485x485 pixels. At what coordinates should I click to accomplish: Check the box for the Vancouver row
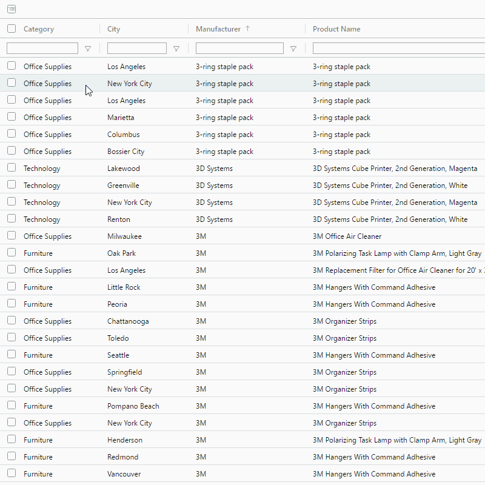tap(12, 473)
